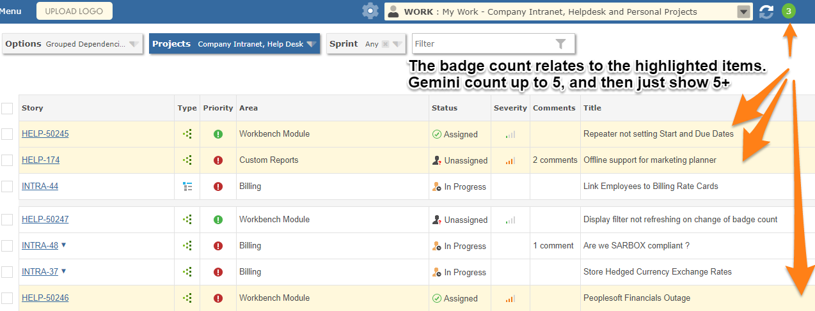Click the type icon for HELP-50247
This screenshot has width=815, height=311.
pyautogui.click(x=187, y=220)
